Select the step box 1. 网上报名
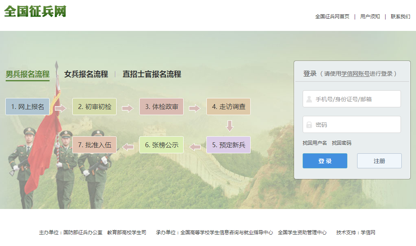 (27, 107)
